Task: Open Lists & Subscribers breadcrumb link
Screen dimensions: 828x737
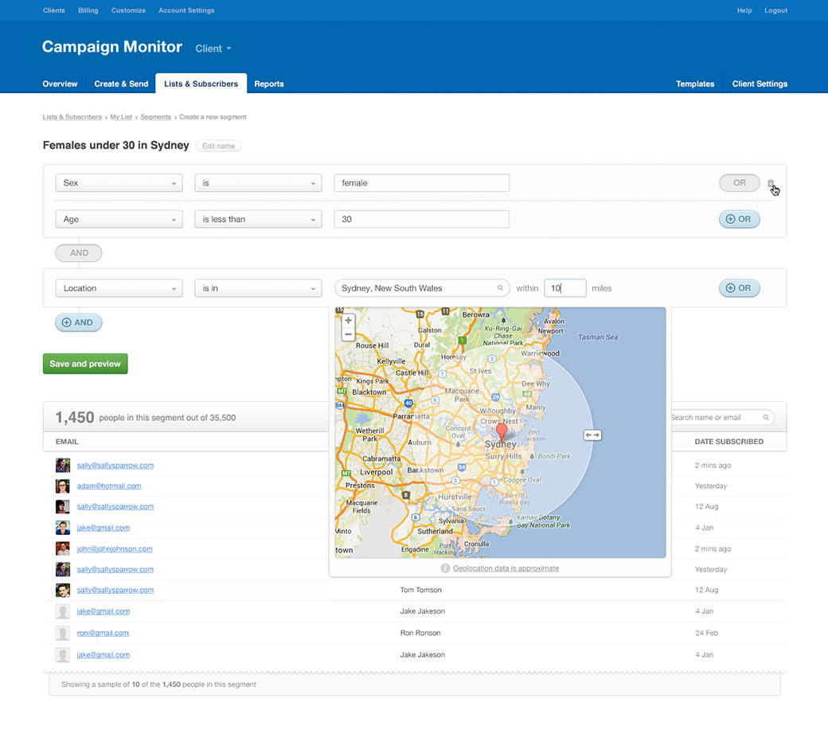Action: pyautogui.click(x=72, y=117)
